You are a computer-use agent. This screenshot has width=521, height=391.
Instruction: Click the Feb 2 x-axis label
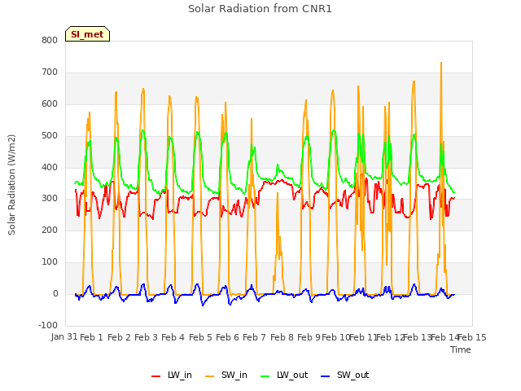pyautogui.click(x=119, y=337)
